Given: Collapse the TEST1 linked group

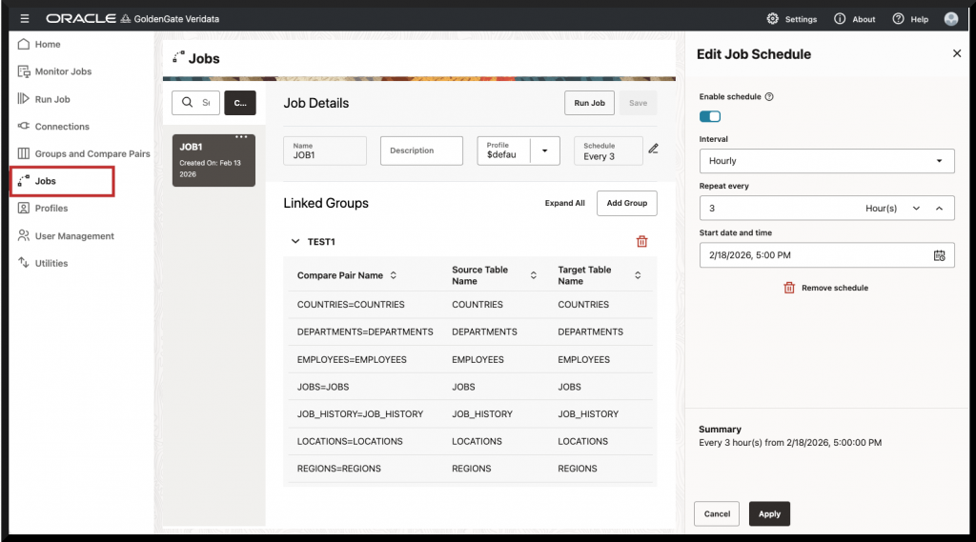Looking at the screenshot, I should 295,242.
